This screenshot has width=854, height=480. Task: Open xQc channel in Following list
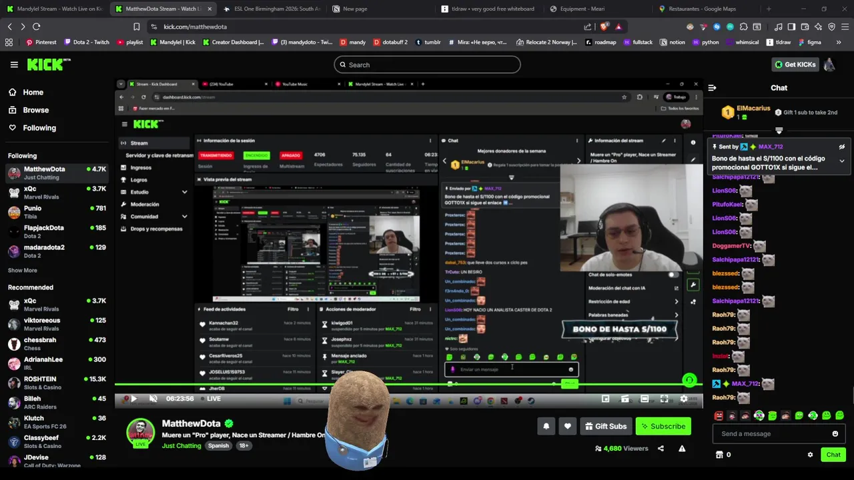coord(56,192)
